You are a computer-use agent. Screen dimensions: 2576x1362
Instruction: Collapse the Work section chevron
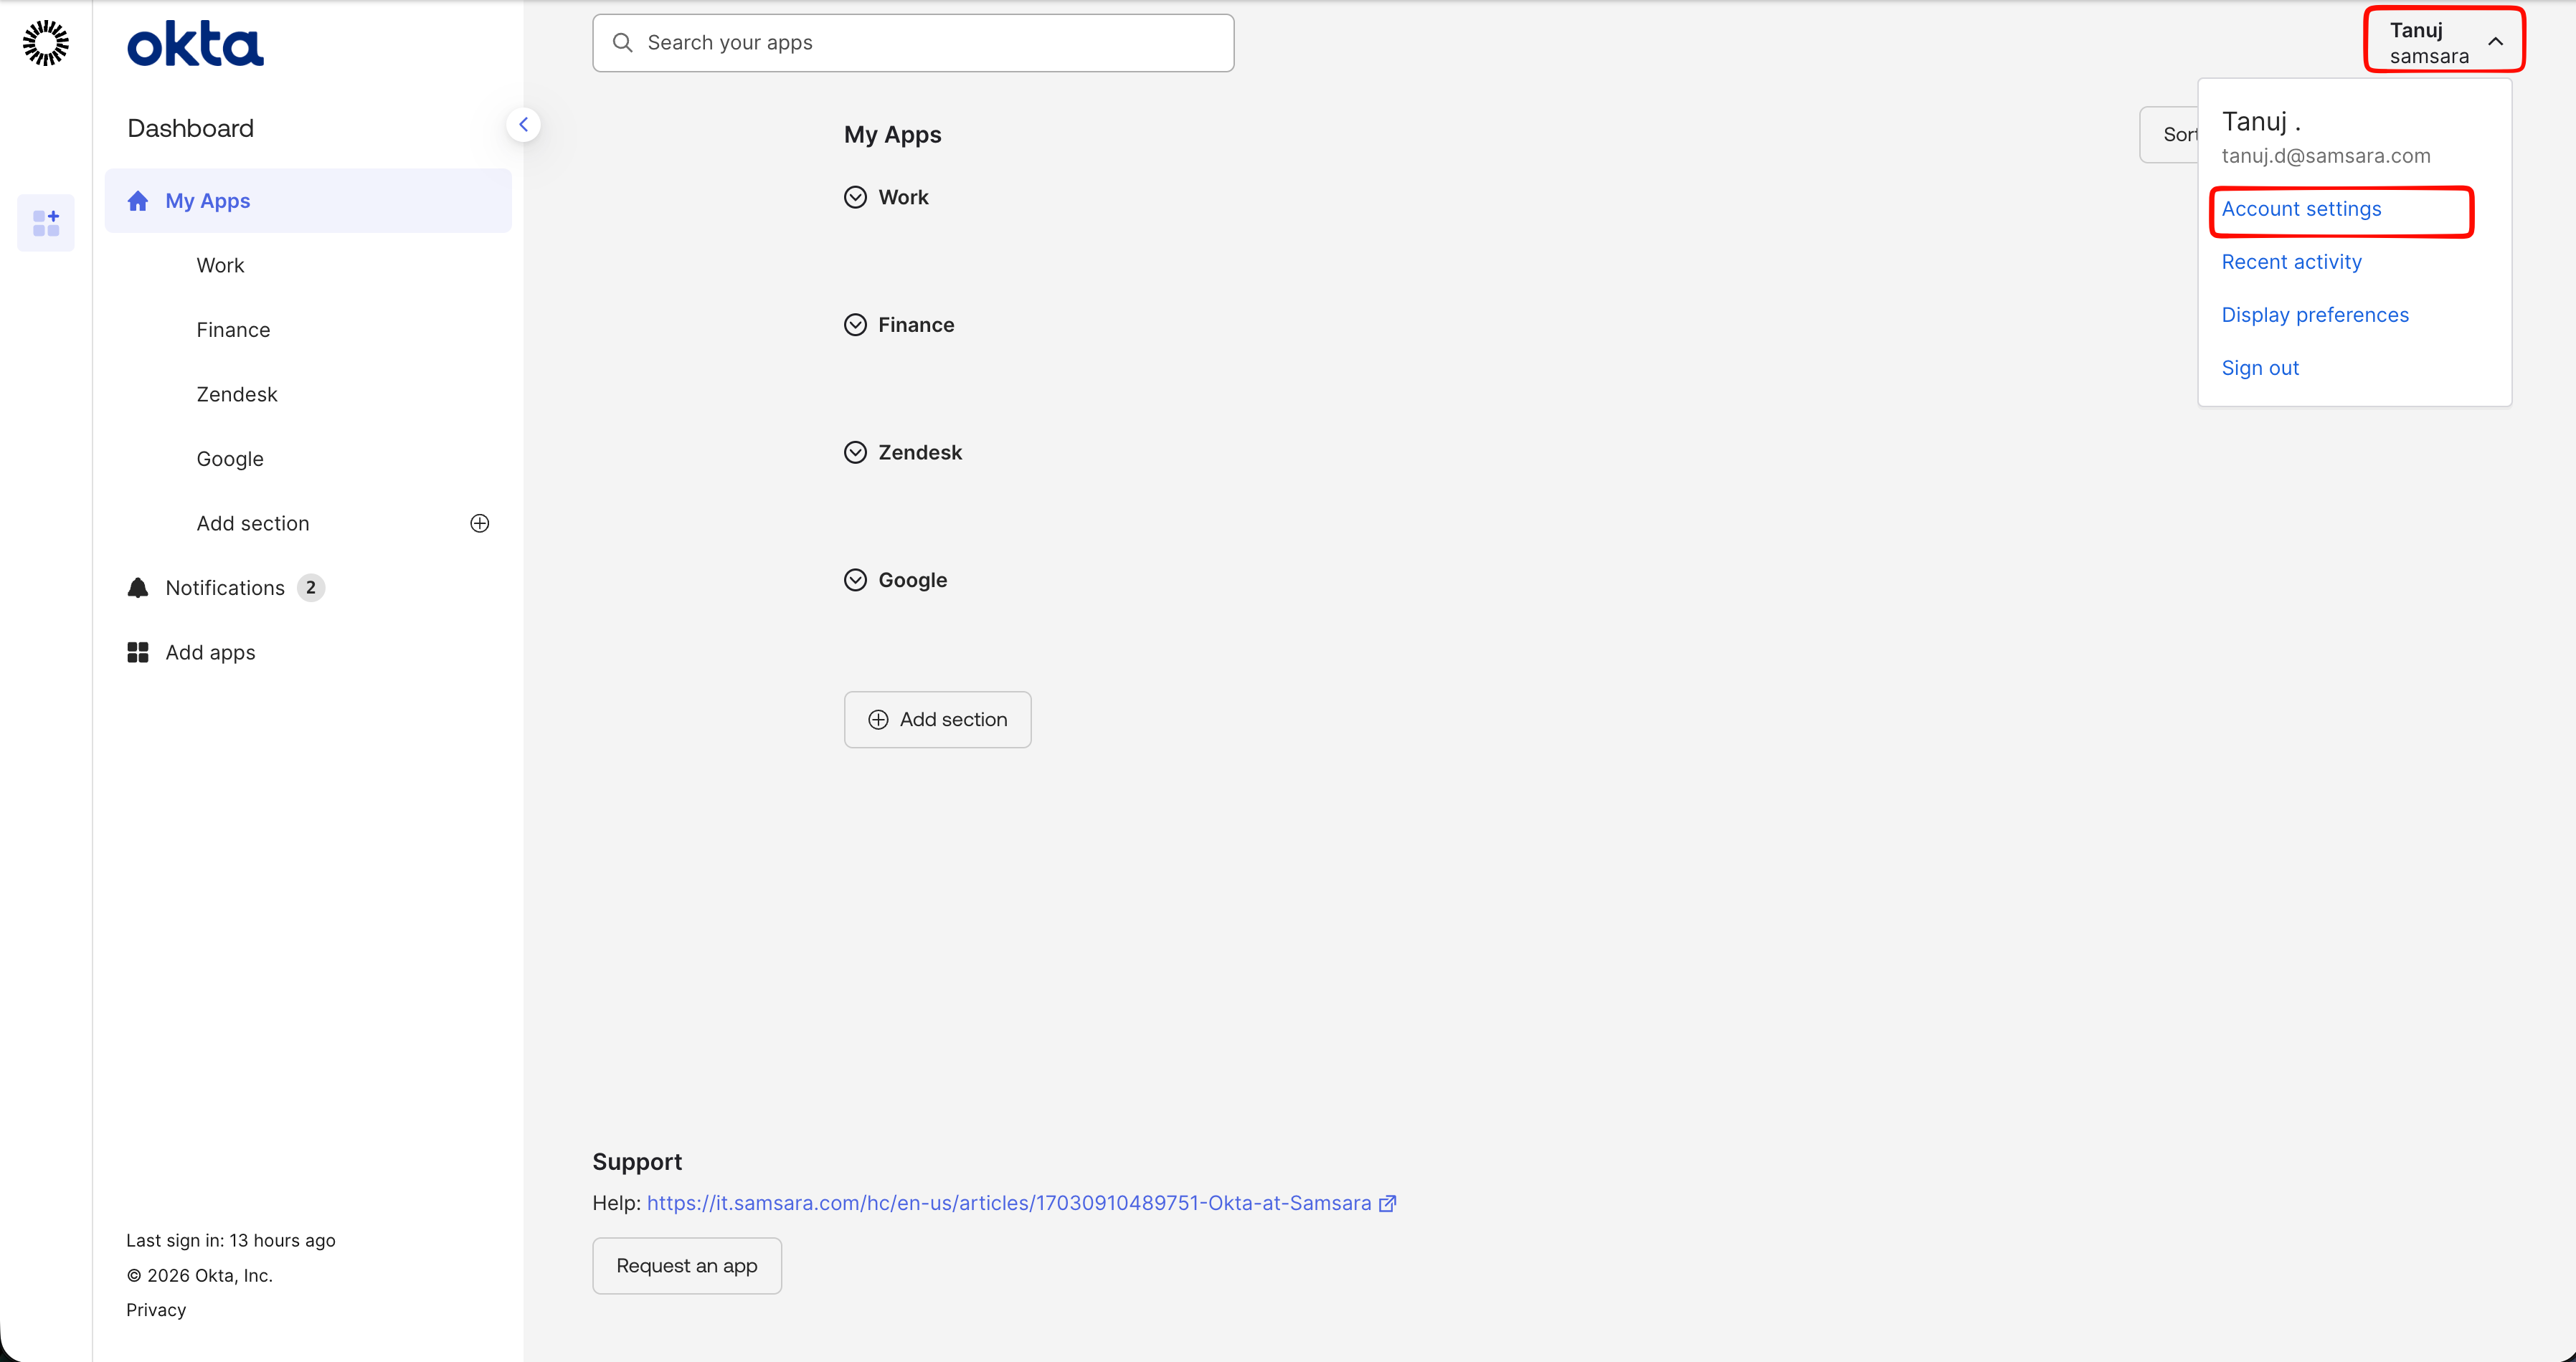tap(855, 197)
